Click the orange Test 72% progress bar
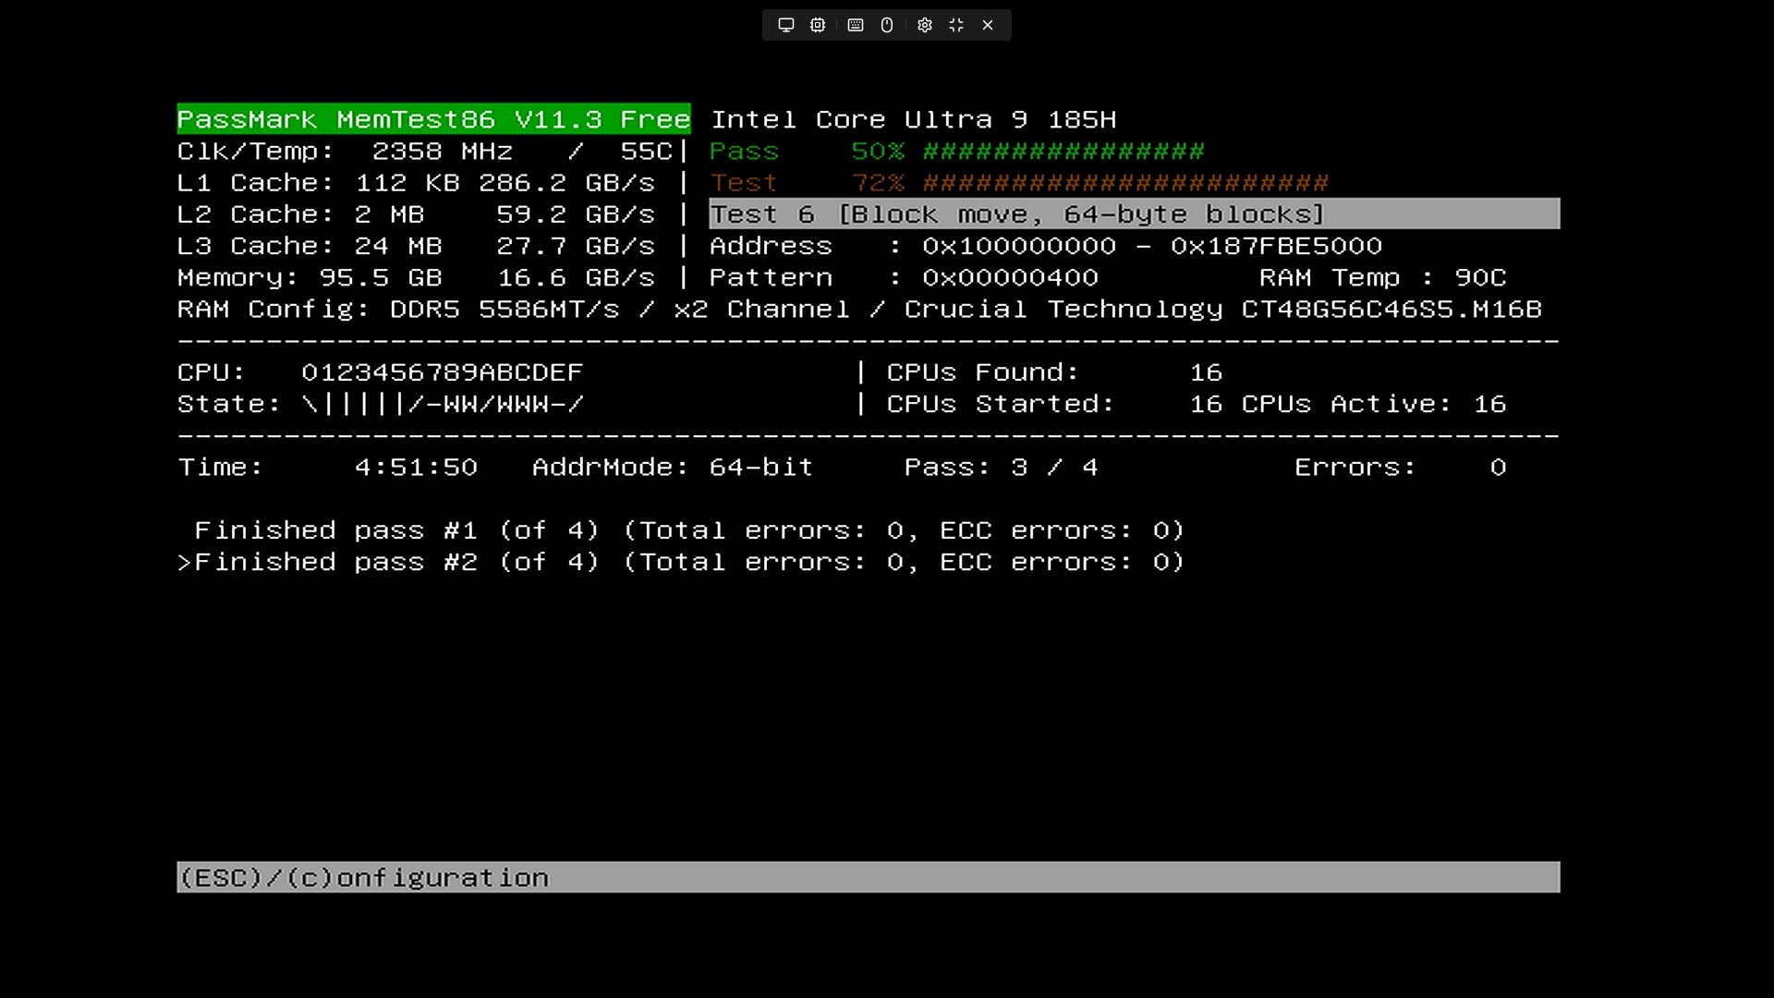This screenshot has width=1774, height=998. click(x=1124, y=183)
